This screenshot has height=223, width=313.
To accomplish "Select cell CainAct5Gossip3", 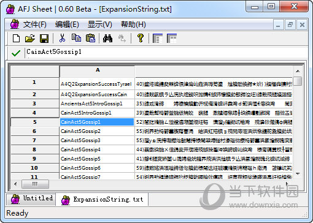I will pos(97,140).
